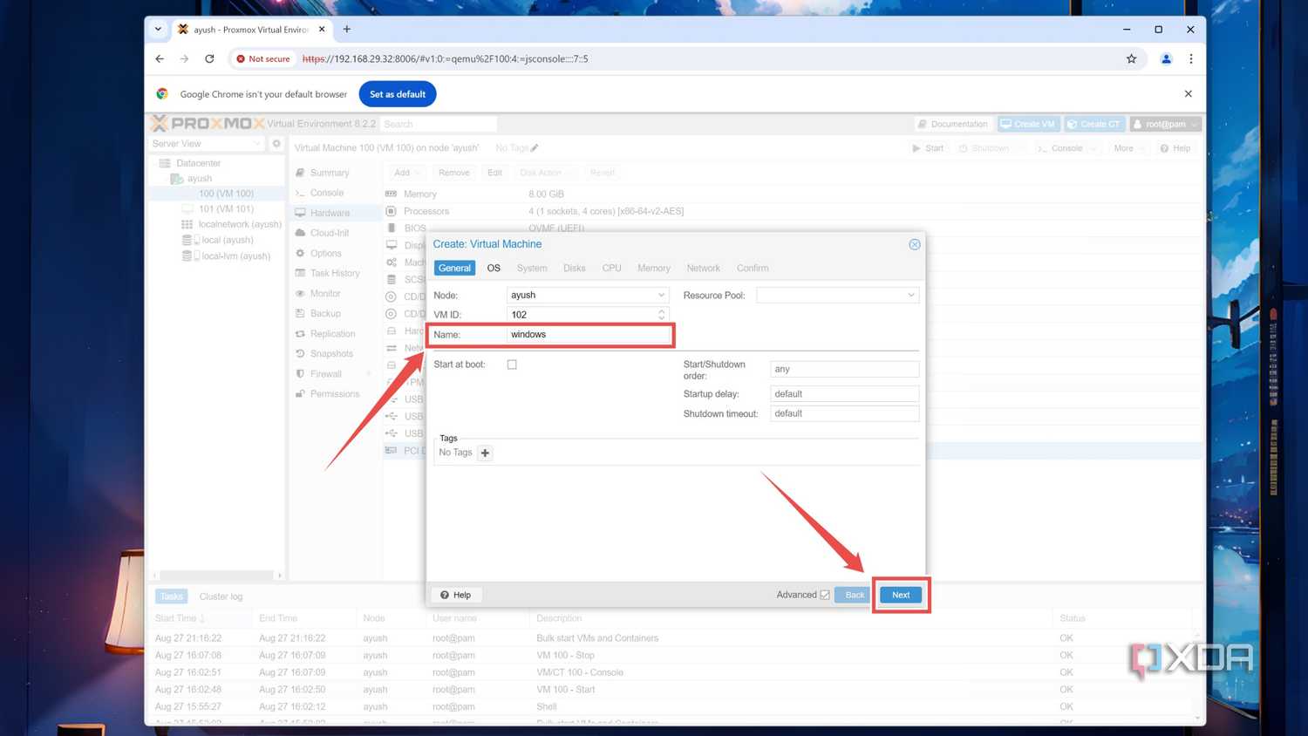Switch to the Confirm tab
1308x736 pixels.
coord(753,268)
